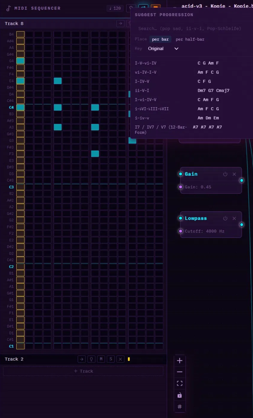This screenshot has height=418, width=253.
Task: Choose the vi–IV–I–V progression
Action: 192,72
